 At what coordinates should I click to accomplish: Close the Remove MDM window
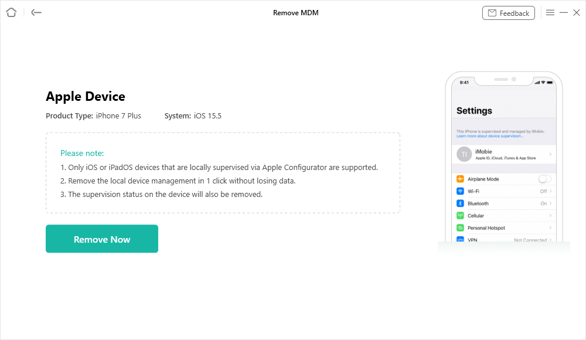pos(577,12)
